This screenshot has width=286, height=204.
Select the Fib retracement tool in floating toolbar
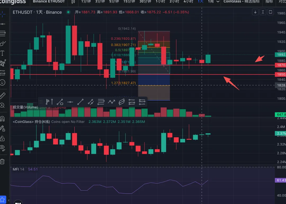(101, 102)
